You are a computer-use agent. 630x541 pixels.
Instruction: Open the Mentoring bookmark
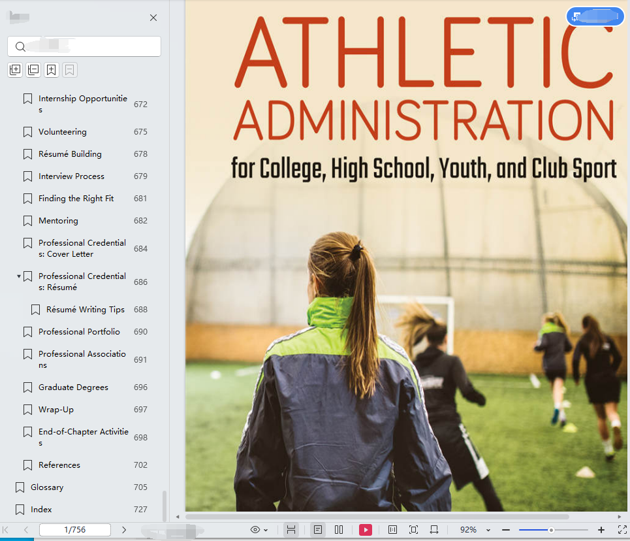58,220
